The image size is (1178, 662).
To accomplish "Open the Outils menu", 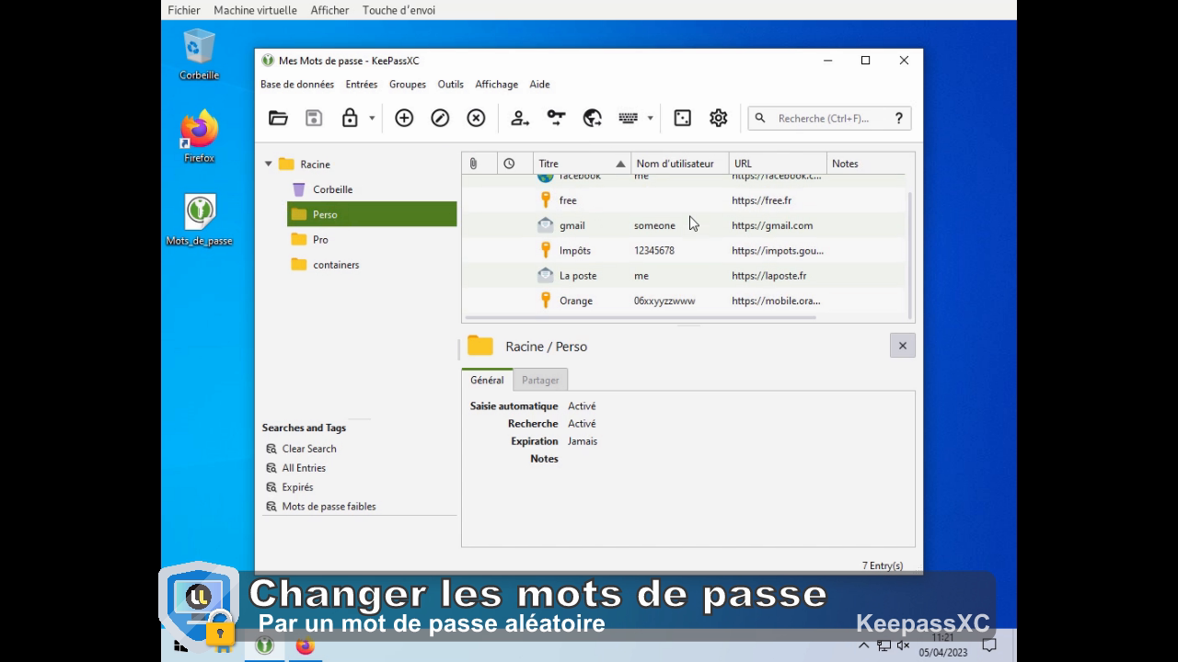I will tap(451, 84).
